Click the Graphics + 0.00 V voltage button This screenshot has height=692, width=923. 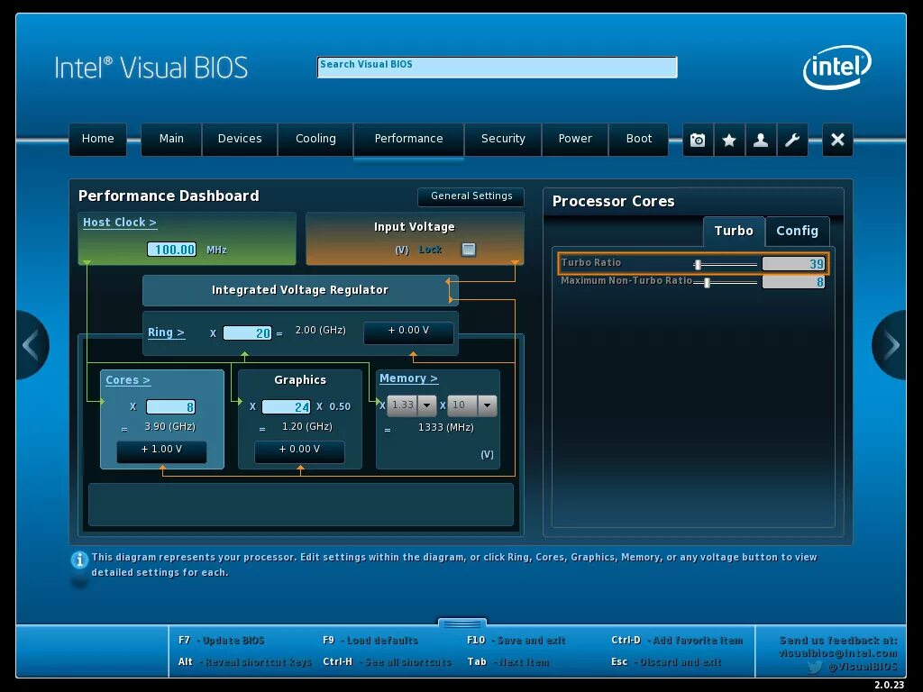tap(299, 451)
